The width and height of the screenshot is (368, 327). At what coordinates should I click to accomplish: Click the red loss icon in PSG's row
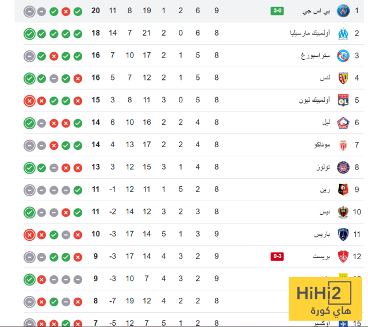click(66, 11)
